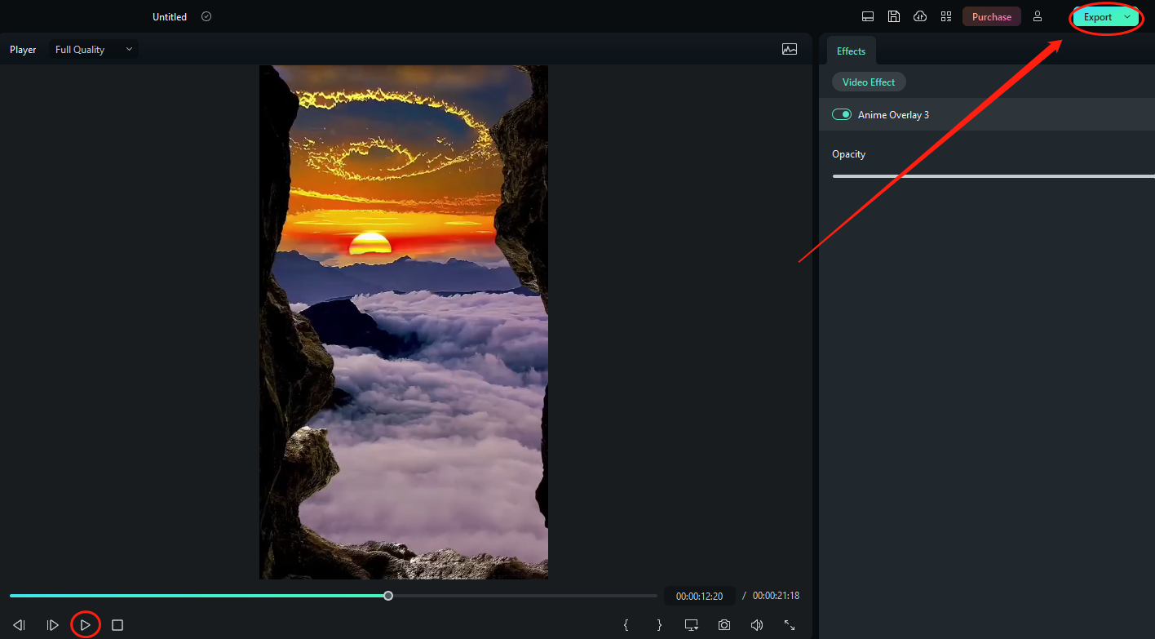Enter fullscreen preview with the expand icon
This screenshot has height=639, width=1155.
790,625
